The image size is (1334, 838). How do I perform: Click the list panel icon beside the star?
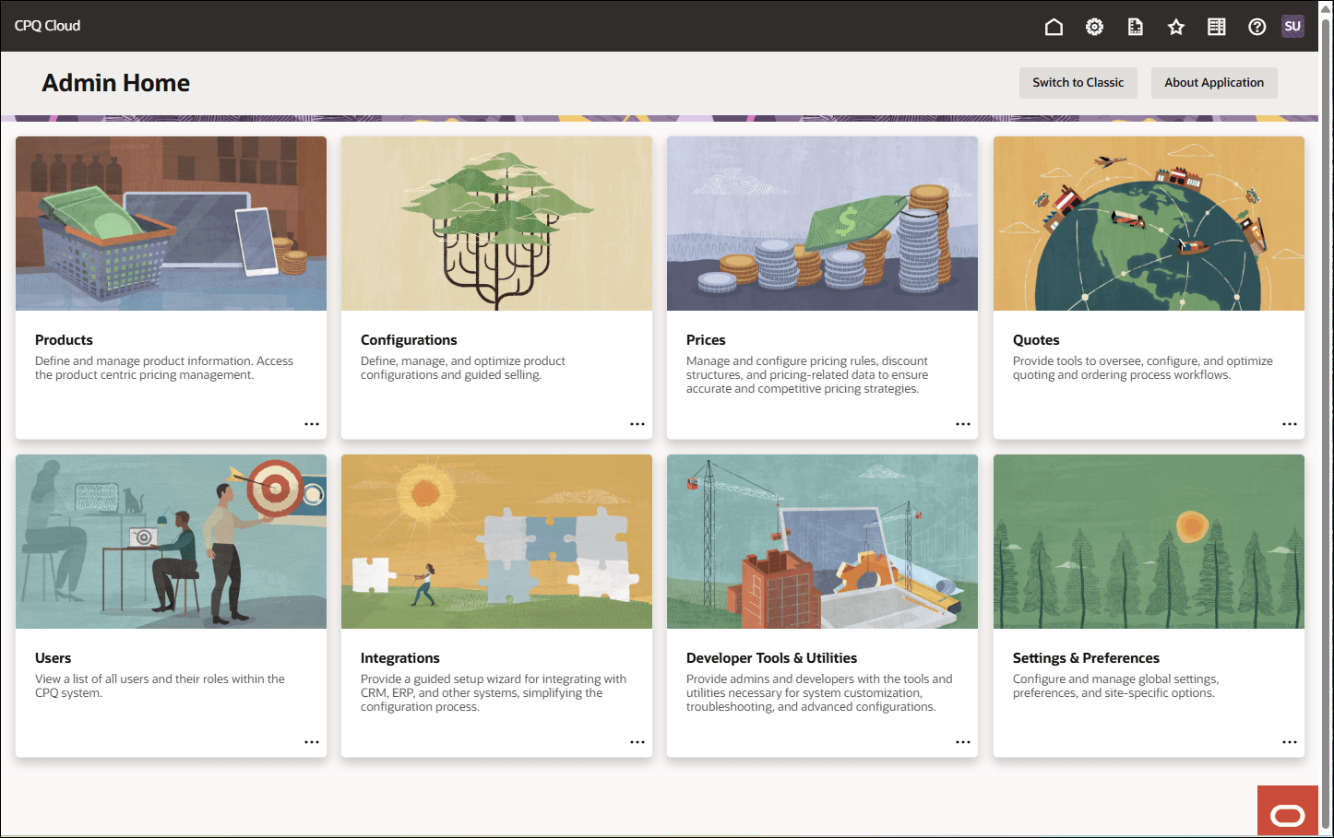[x=1217, y=27]
